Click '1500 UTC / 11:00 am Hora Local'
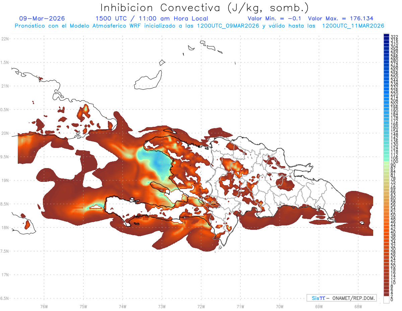 point(152,18)
